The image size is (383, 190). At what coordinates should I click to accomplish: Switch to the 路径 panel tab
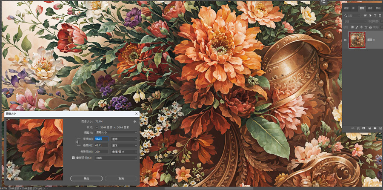(x=378, y=8)
